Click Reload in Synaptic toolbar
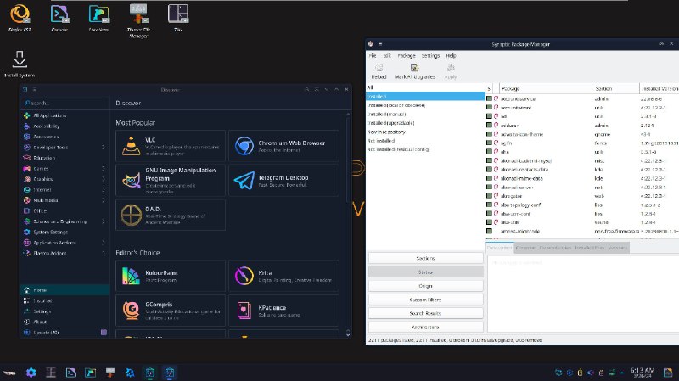The image size is (679, 381). [x=379, y=71]
